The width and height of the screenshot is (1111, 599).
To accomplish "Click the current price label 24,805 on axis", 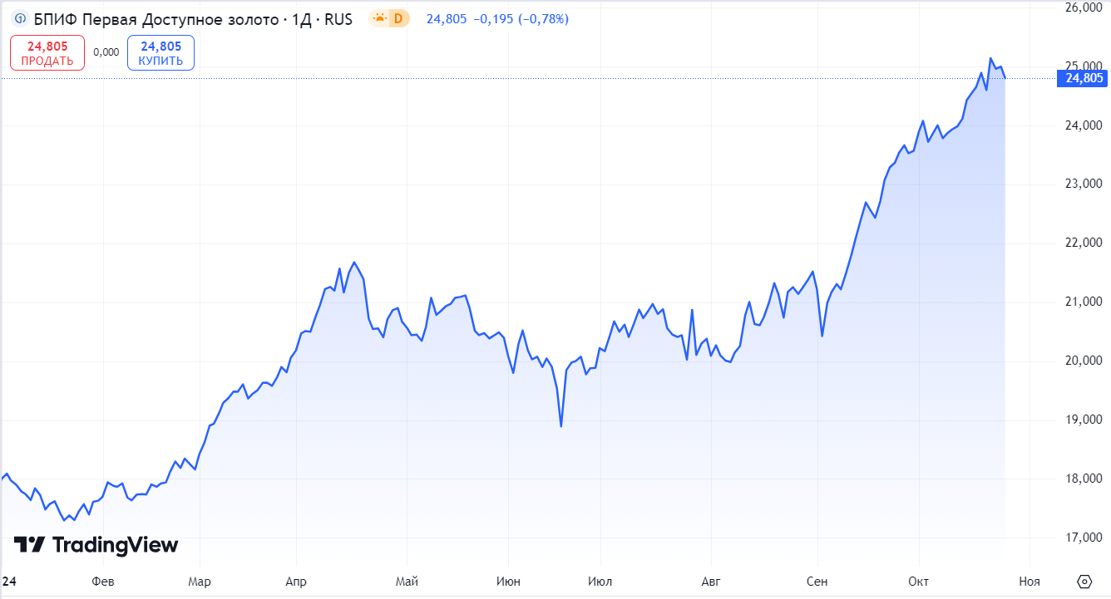I will 1081,79.
